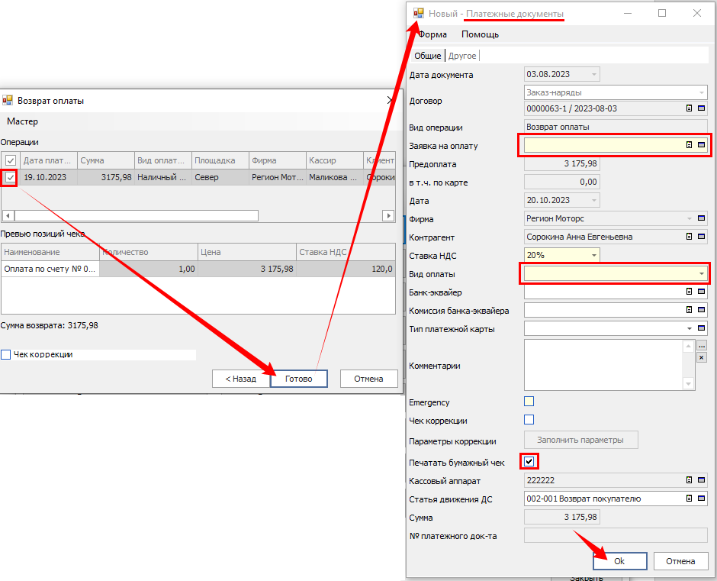Click card icon in Статья движения ДС field
This screenshot has height=581, width=717.
click(x=701, y=499)
